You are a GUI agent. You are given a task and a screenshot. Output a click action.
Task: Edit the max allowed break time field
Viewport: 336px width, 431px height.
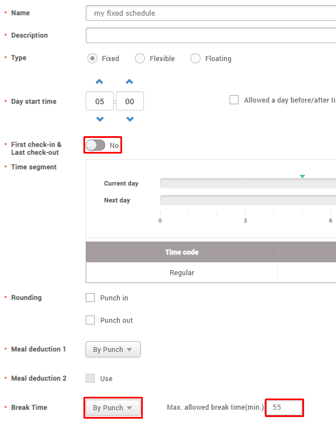point(284,407)
